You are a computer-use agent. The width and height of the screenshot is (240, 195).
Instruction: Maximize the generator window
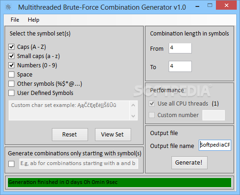[x=210, y=6]
